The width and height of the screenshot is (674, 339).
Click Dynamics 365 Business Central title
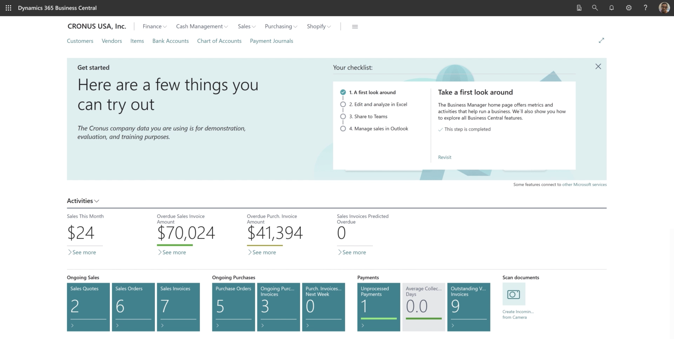point(57,8)
